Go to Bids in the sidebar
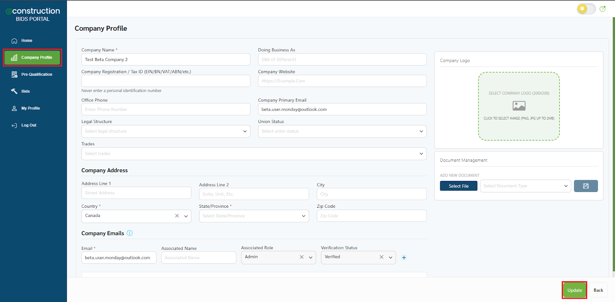Image resolution: width=615 pixels, height=302 pixels. (25, 91)
